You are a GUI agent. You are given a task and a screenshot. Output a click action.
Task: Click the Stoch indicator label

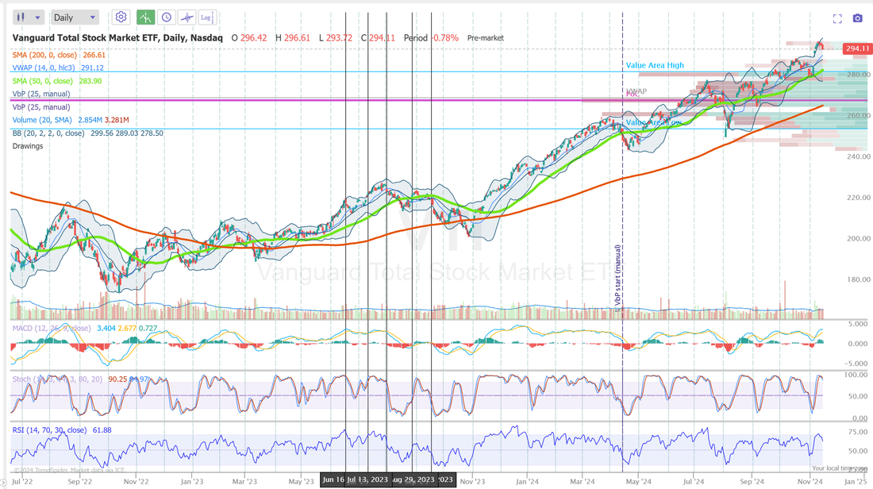pos(57,379)
